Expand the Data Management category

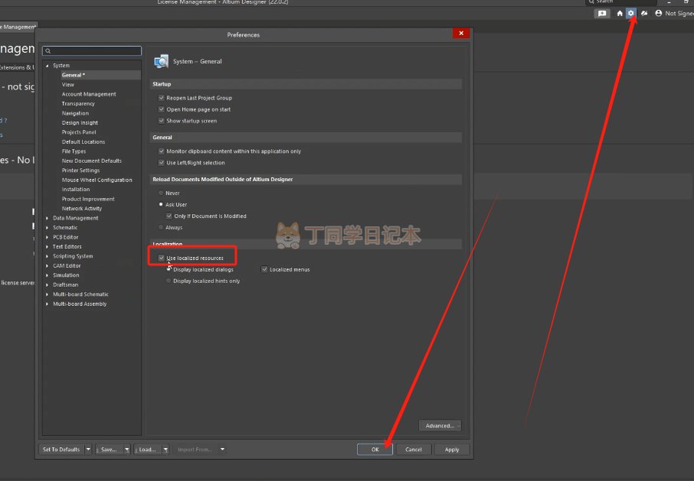(x=47, y=218)
